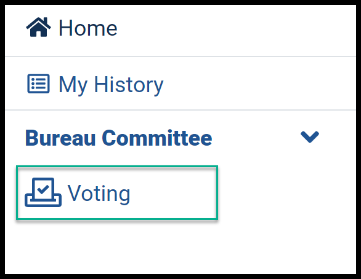Click the tray base of the Voting ballot icon

(x=43, y=201)
